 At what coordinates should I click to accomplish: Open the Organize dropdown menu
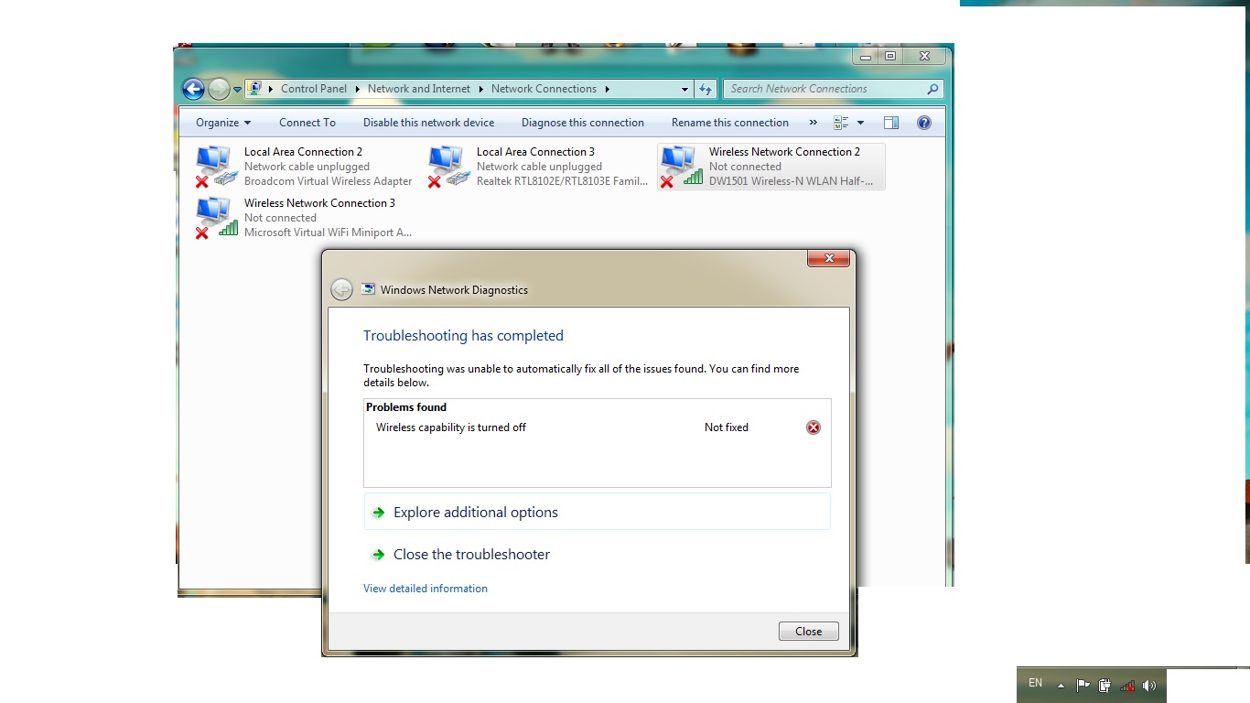pos(222,123)
